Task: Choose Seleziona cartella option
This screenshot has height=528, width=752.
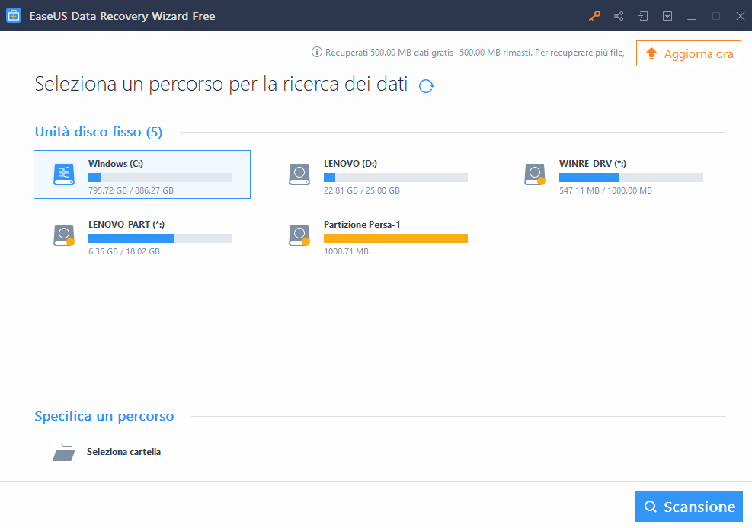Action: 123,452
